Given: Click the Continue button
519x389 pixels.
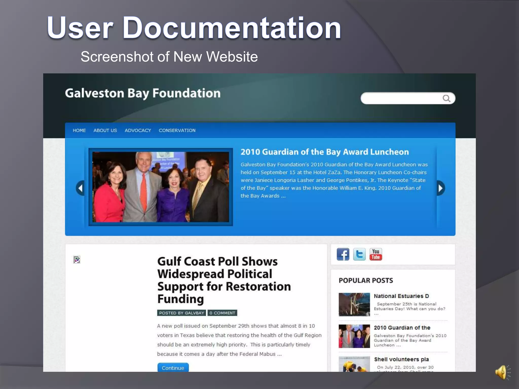Looking at the screenshot, I should 173,367.
